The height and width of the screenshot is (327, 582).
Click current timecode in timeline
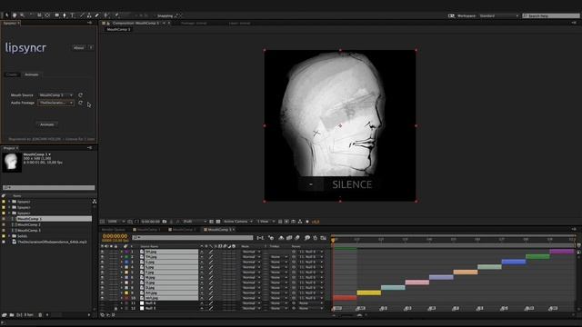(x=115, y=236)
